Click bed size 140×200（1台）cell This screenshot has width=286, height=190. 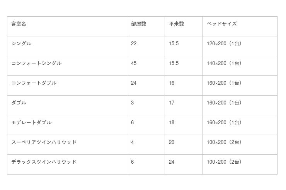[225, 63]
